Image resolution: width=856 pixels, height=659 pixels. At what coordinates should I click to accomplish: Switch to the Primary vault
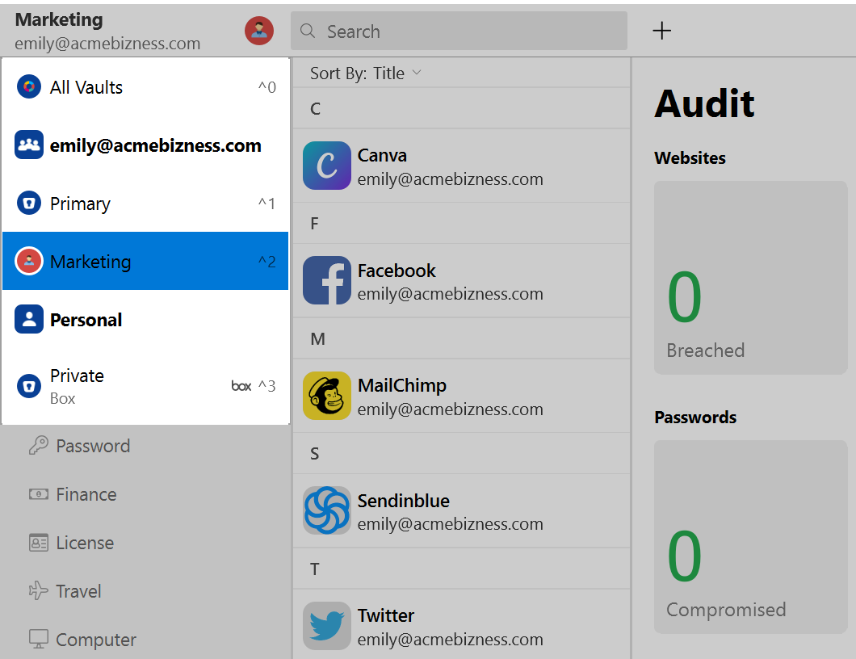pos(145,203)
